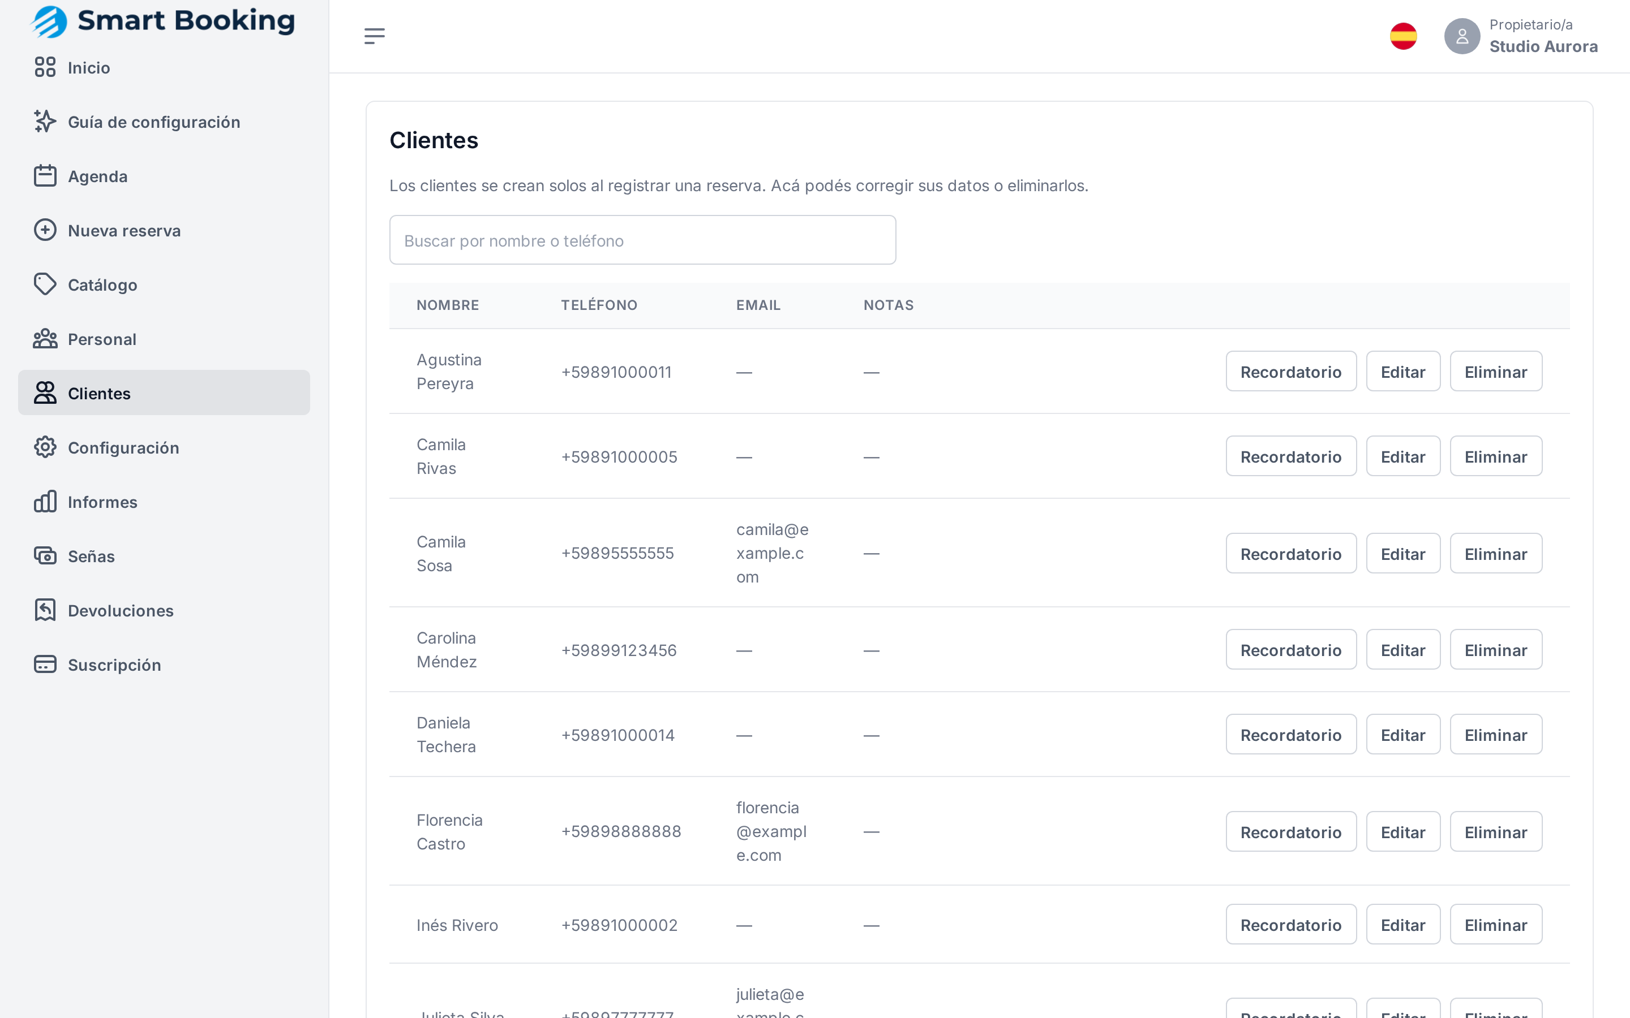Click the Spanish flag language icon
This screenshot has height=1018, width=1630.
(x=1404, y=36)
